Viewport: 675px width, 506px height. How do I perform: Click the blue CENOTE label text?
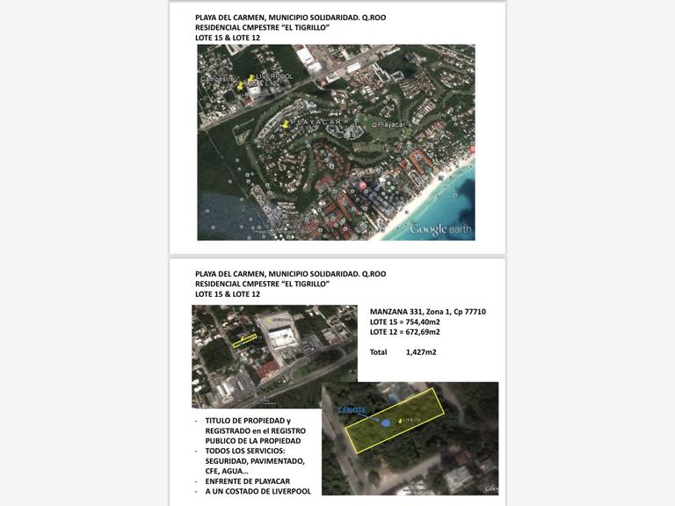pyautogui.click(x=352, y=410)
